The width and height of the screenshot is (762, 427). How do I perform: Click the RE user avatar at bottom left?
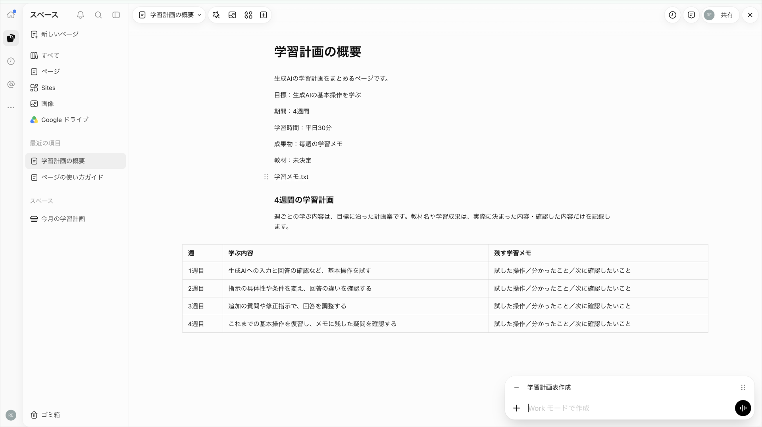point(11,415)
